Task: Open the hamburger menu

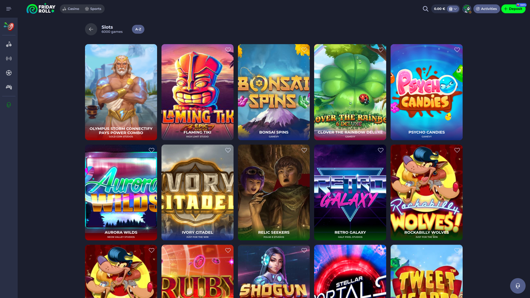Action: [9, 9]
